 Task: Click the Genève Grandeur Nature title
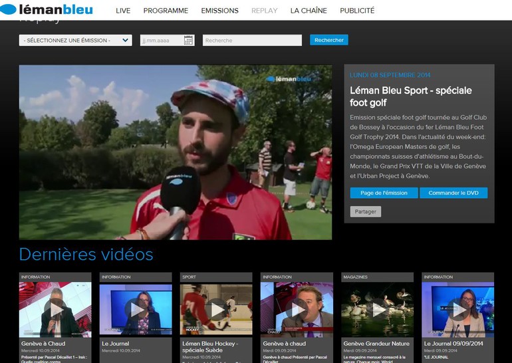pos(376,344)
